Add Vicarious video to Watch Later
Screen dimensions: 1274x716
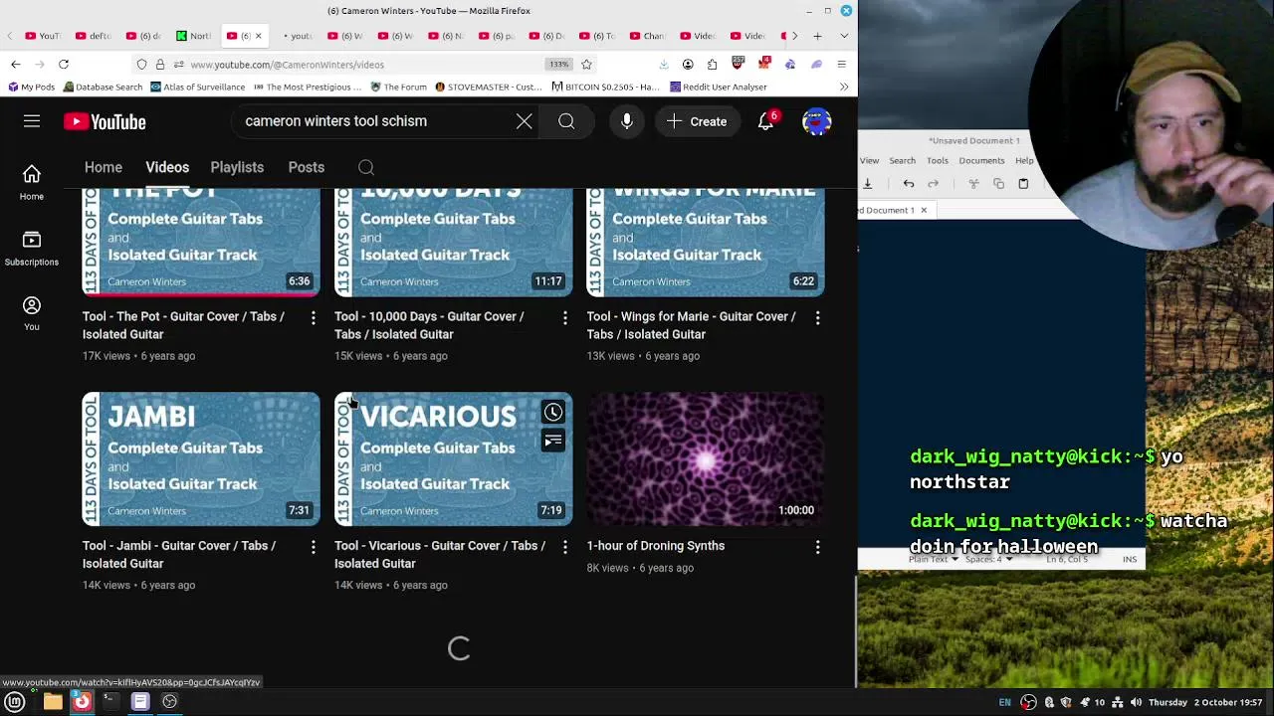pos(553,413)
